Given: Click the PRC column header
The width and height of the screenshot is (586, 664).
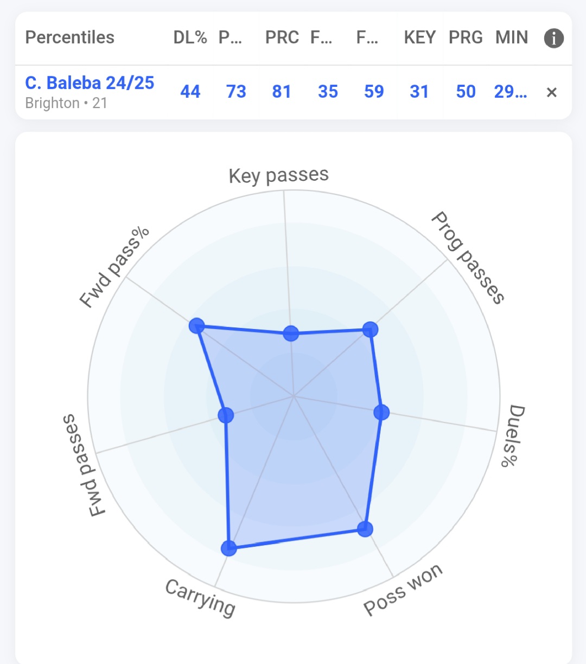Looking at the screenshot, I should coord(282,37).
